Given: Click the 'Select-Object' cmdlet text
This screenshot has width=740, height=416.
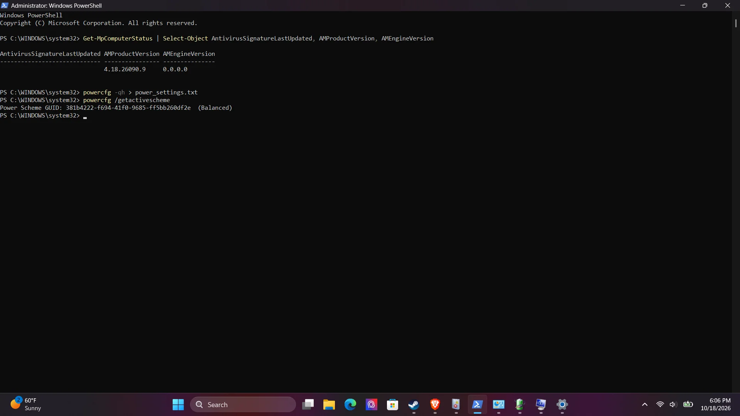Looking at the screenshot, I should coord(185,39).
